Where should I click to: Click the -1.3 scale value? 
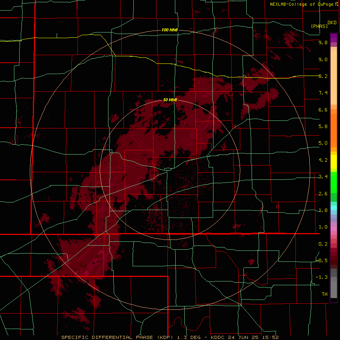[x=322, y=277]
